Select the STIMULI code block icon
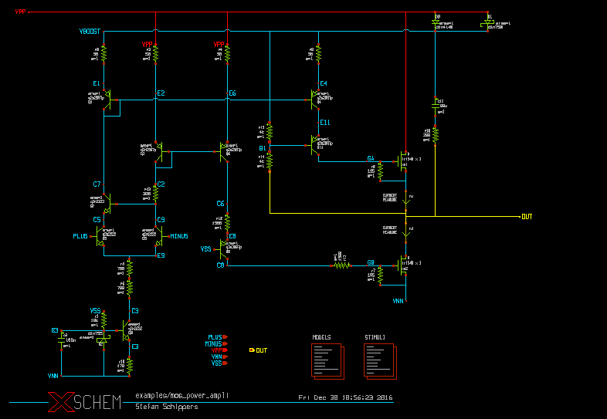Image resolution: width=607 pixels, height=419 pixels. point(378,360)
